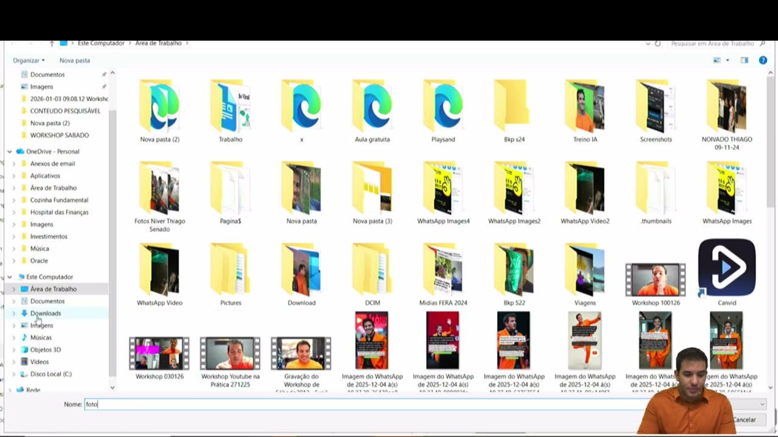Click Este Computador in the address breadcrumb

pos(101,44)
